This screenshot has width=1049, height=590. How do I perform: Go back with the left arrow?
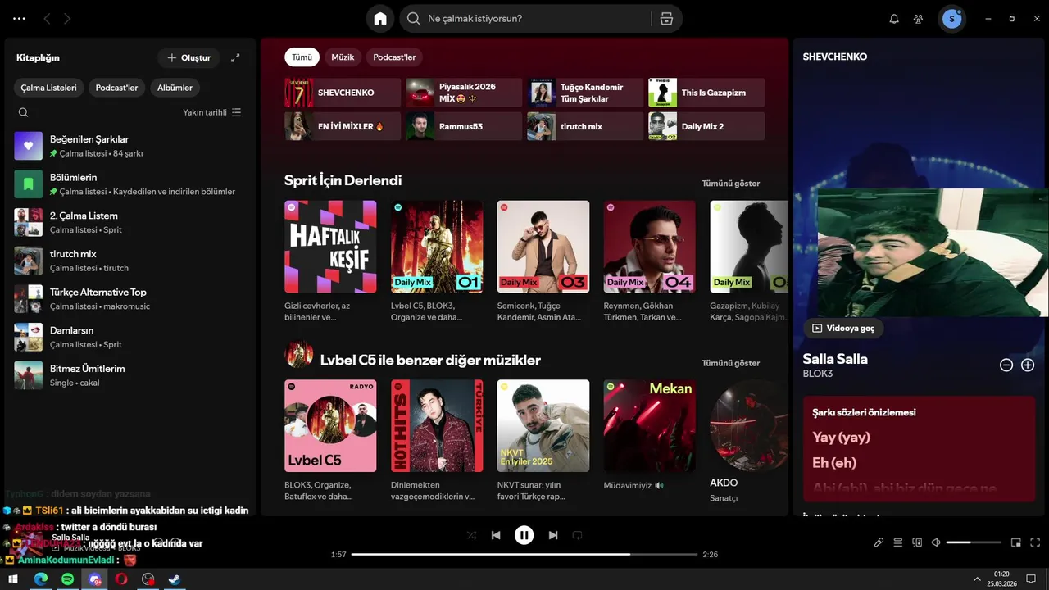pyautogui.click(x=47, y=18)
